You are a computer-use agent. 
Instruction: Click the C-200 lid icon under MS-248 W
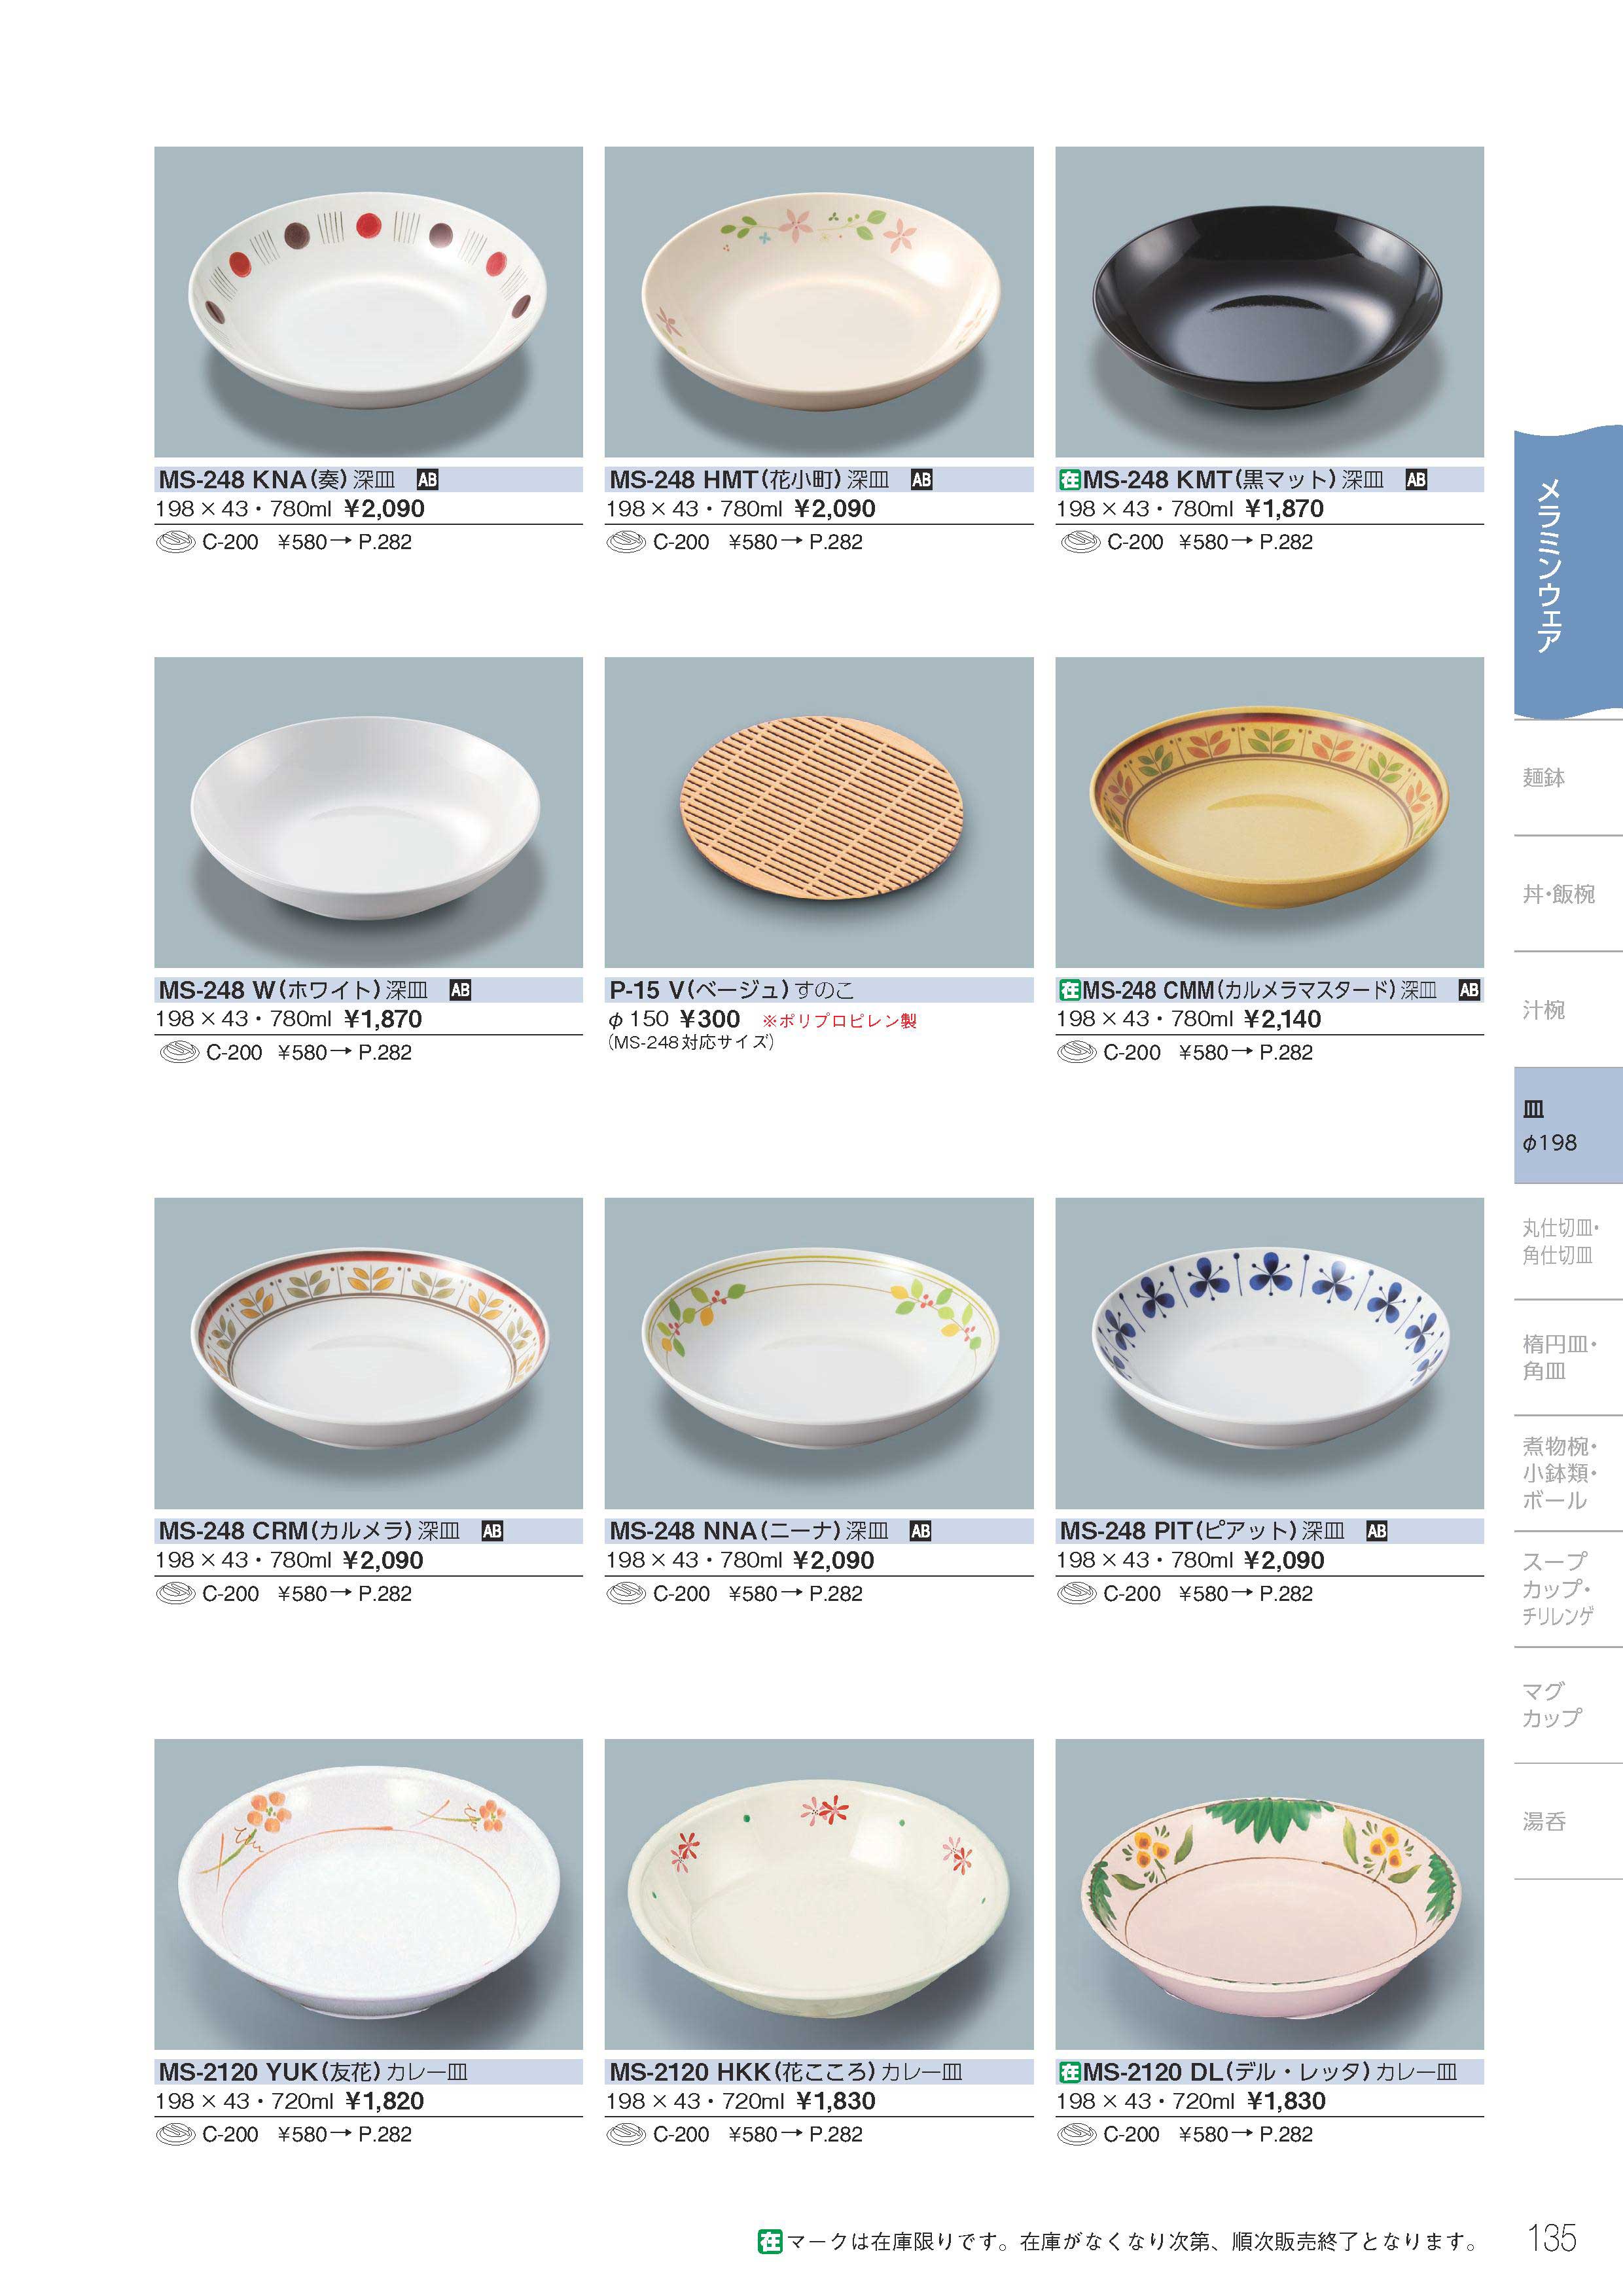(179, 1052)
